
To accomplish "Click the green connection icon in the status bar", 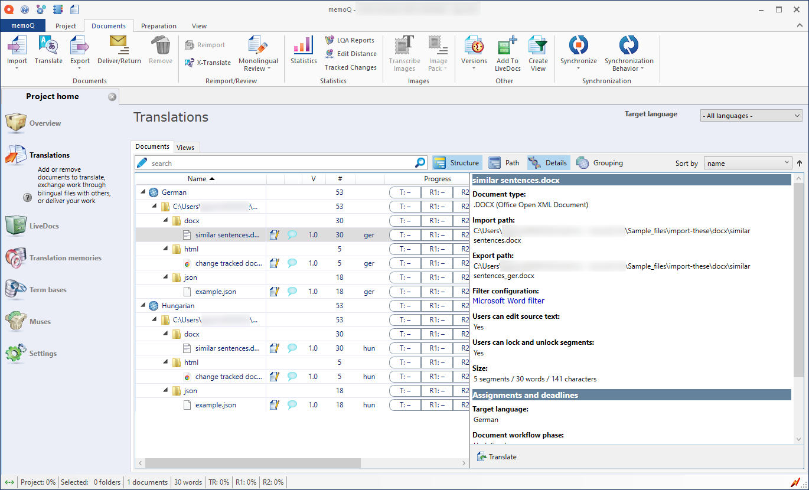I will click(9, 482).
